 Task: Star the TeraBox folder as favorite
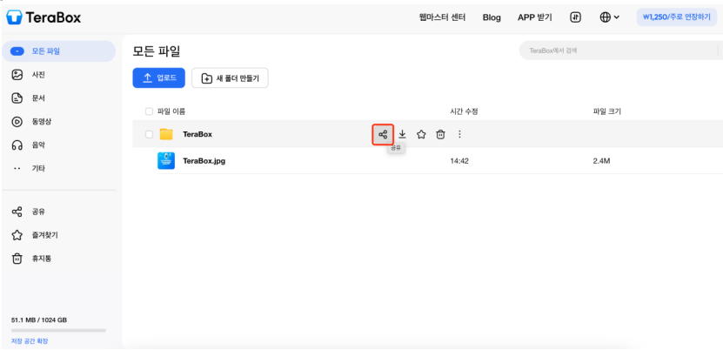(x=421, y=134)
